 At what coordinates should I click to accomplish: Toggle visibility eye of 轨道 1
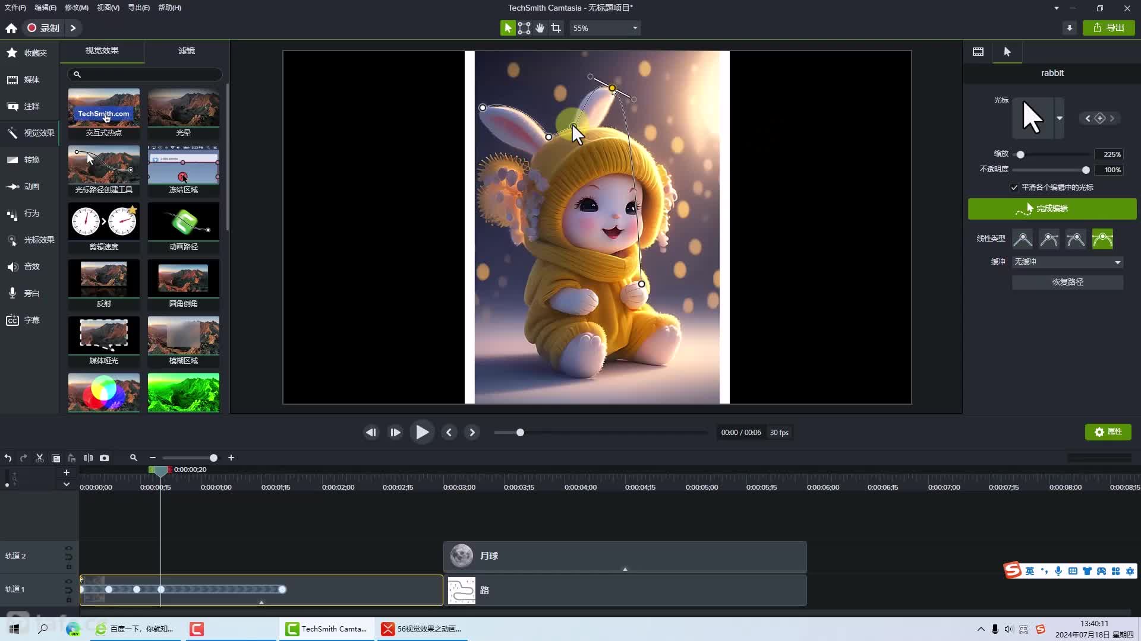tap(69, 581)
